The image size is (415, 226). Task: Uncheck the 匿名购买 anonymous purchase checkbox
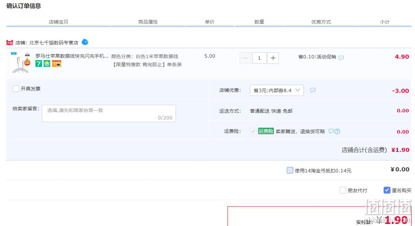[387, 190]
